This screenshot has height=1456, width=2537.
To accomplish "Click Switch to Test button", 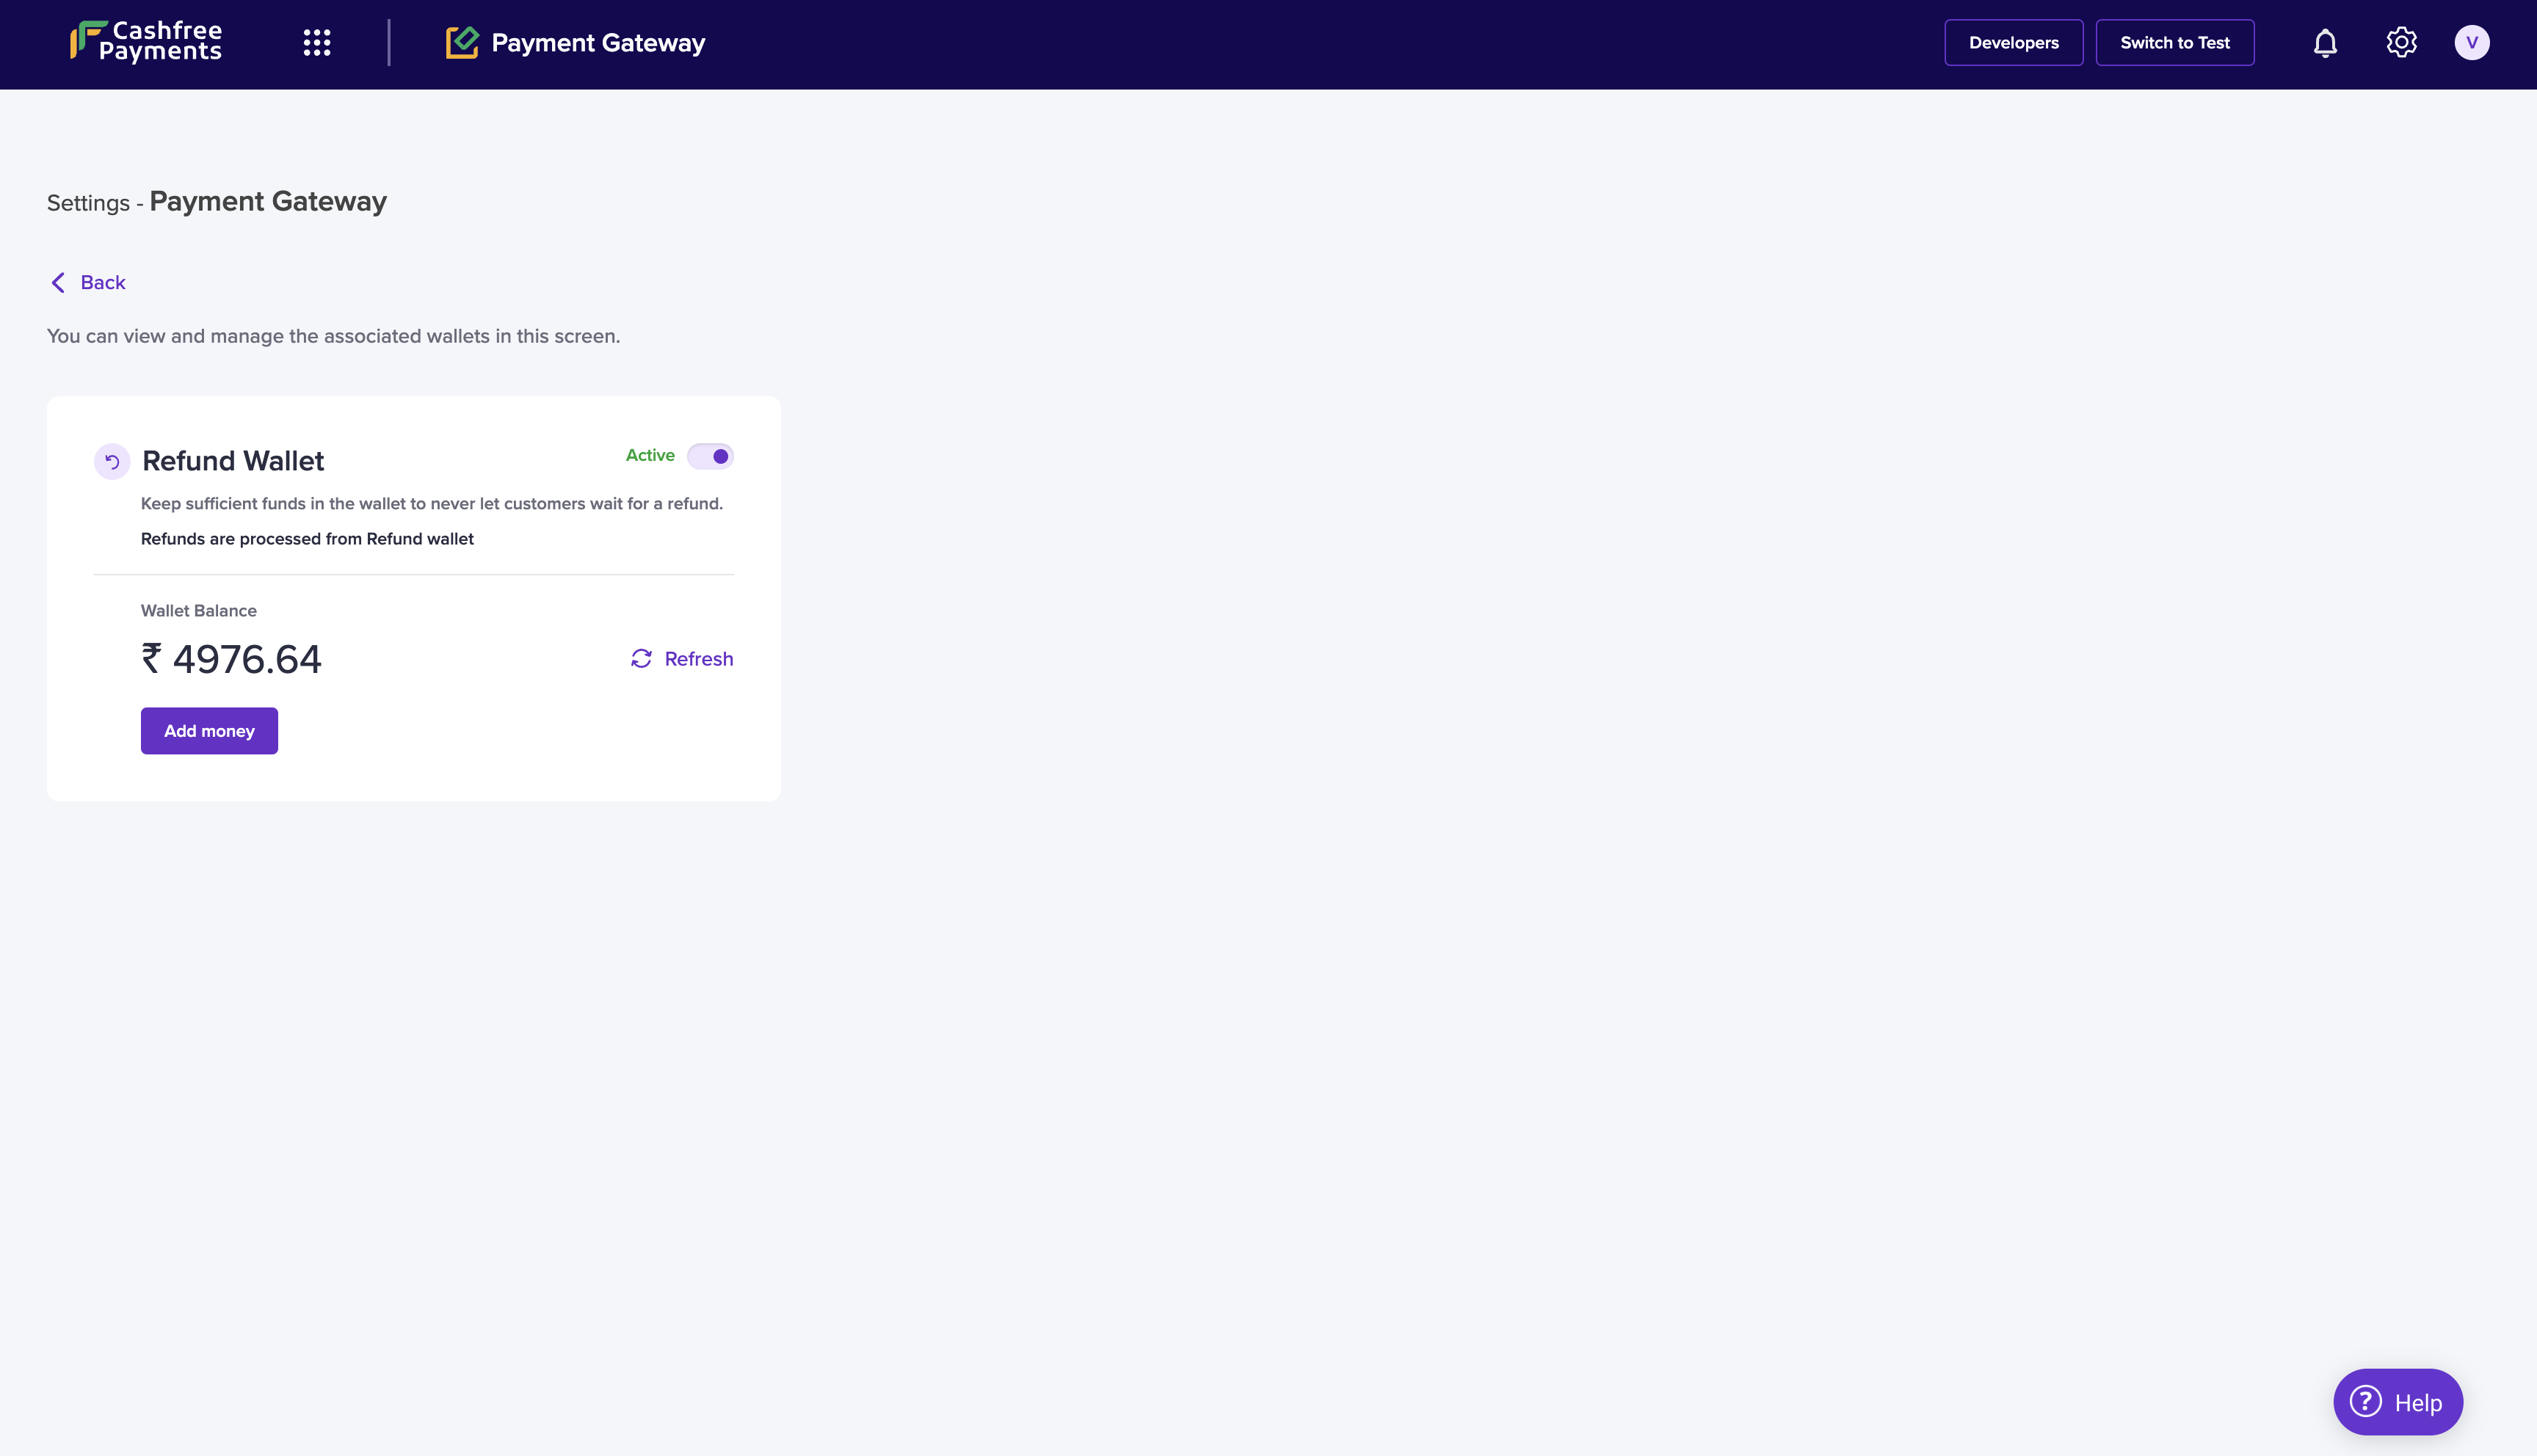I will point(2174,43).
